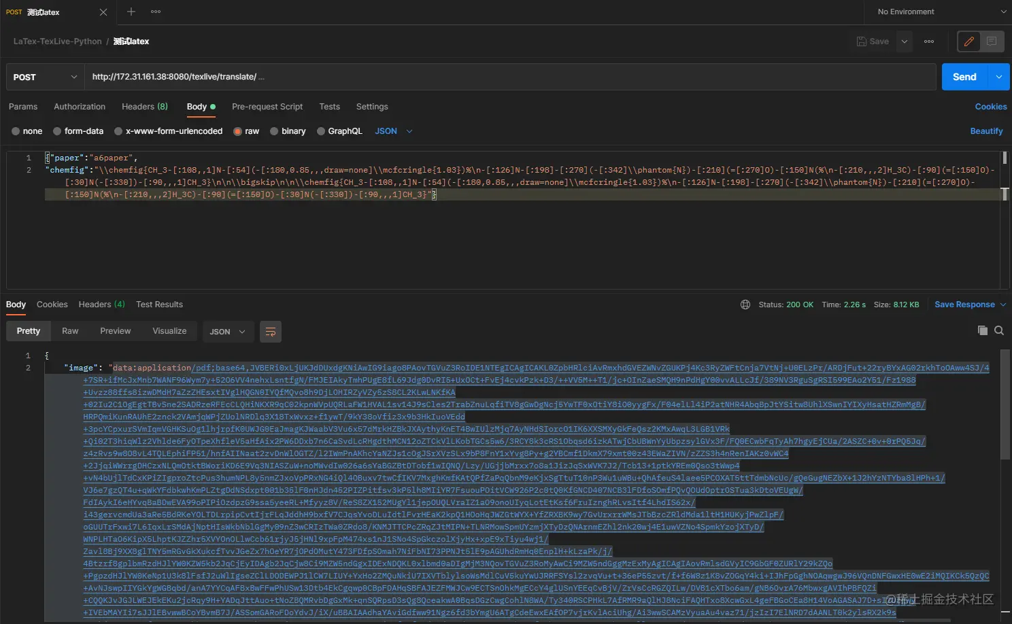Click the request URL input field

point(510,77)
